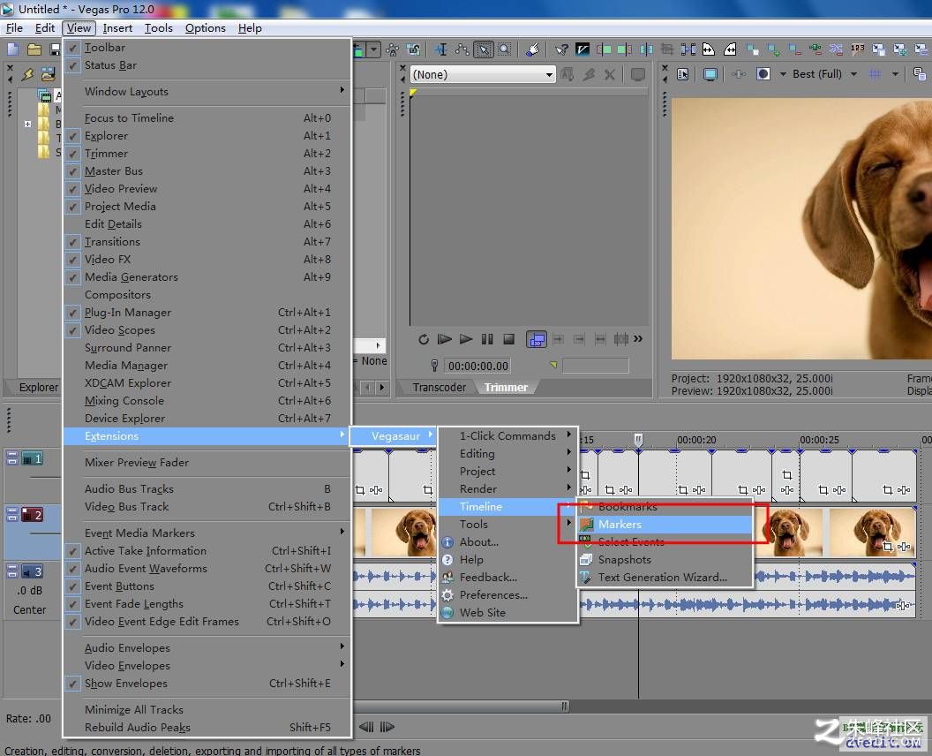Open Vegasaur Preferences gear entry
Screen dimensions: 932x756
(x=508, y=594)
